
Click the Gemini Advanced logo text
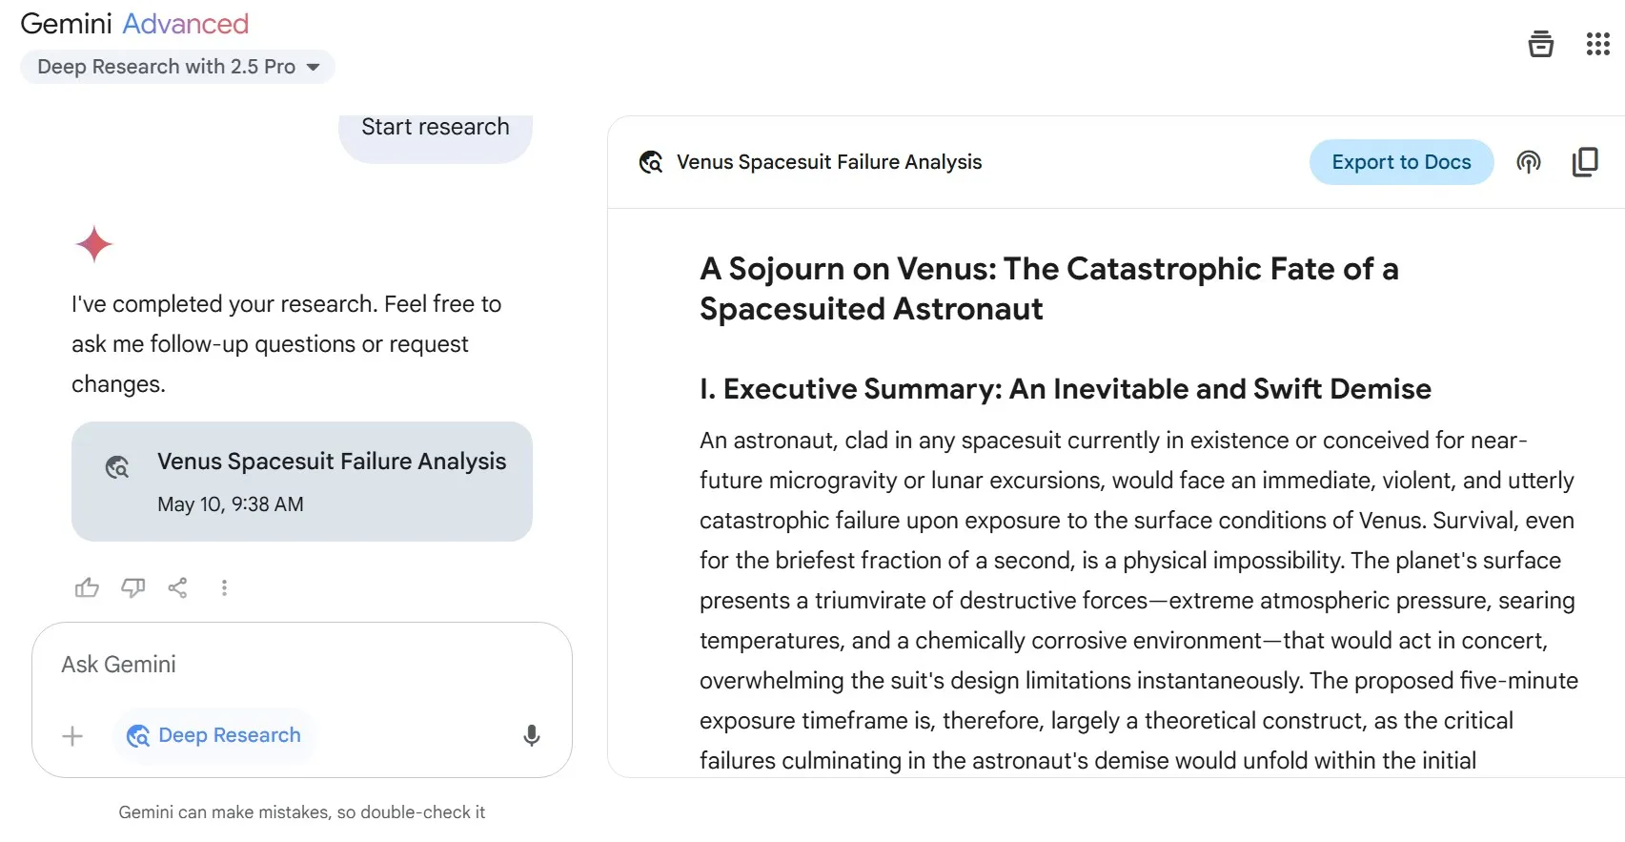[x=134, y=24]
